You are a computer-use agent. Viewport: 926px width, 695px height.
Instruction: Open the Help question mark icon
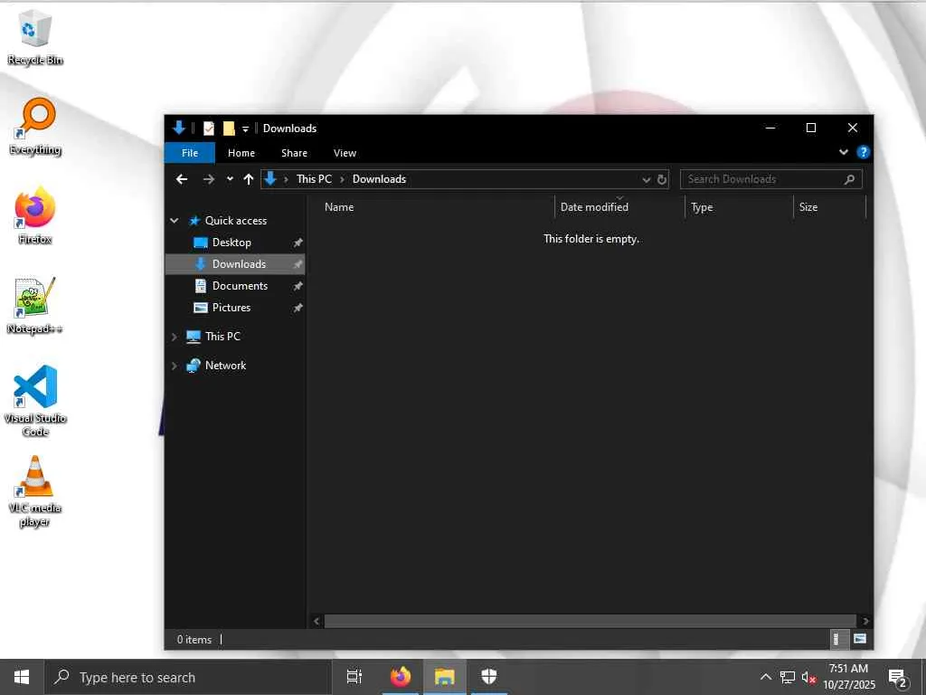[863, 152]
